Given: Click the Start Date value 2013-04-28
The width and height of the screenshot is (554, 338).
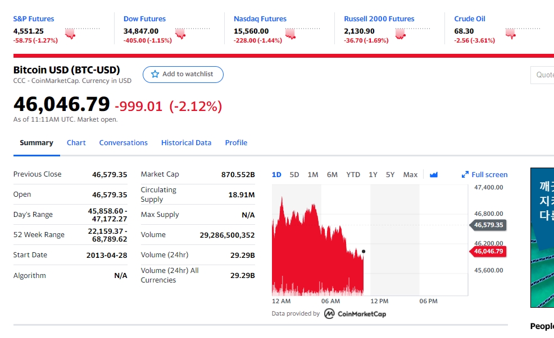Looking at the screenshot, I should point(107,255).
